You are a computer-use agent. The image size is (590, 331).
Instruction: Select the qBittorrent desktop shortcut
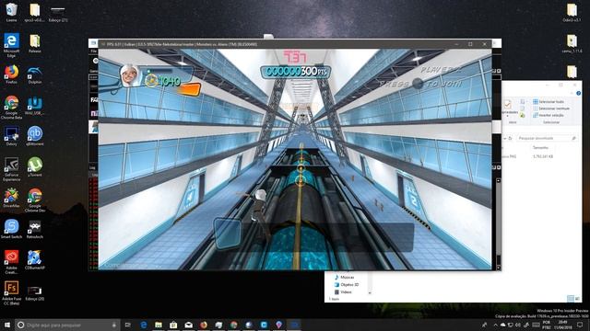point(35,136)
